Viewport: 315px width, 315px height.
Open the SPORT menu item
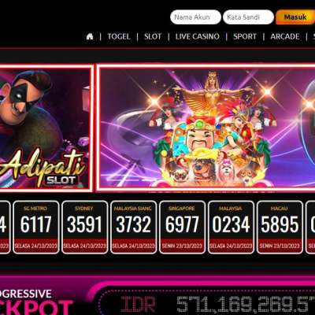(x=245, y=36)
